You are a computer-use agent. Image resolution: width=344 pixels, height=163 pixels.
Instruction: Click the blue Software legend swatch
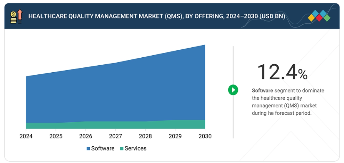[x=88, y=149]
